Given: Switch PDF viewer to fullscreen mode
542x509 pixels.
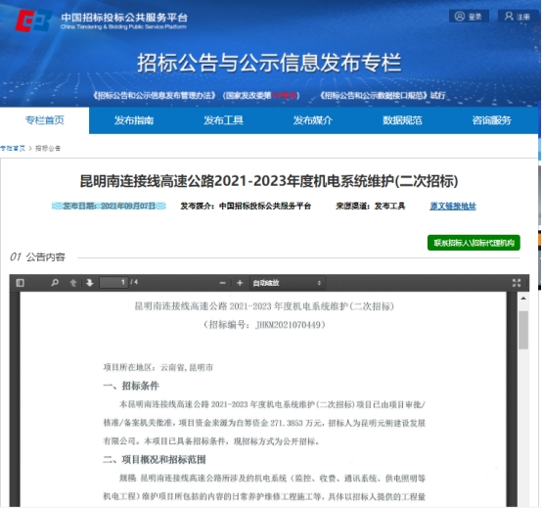Looking at the screenshot, I should click(x=517, y=283).
